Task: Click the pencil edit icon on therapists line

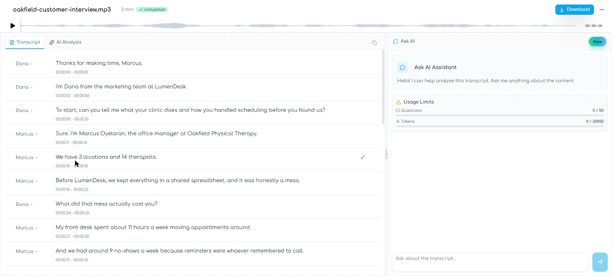Action: pos(363,157)
